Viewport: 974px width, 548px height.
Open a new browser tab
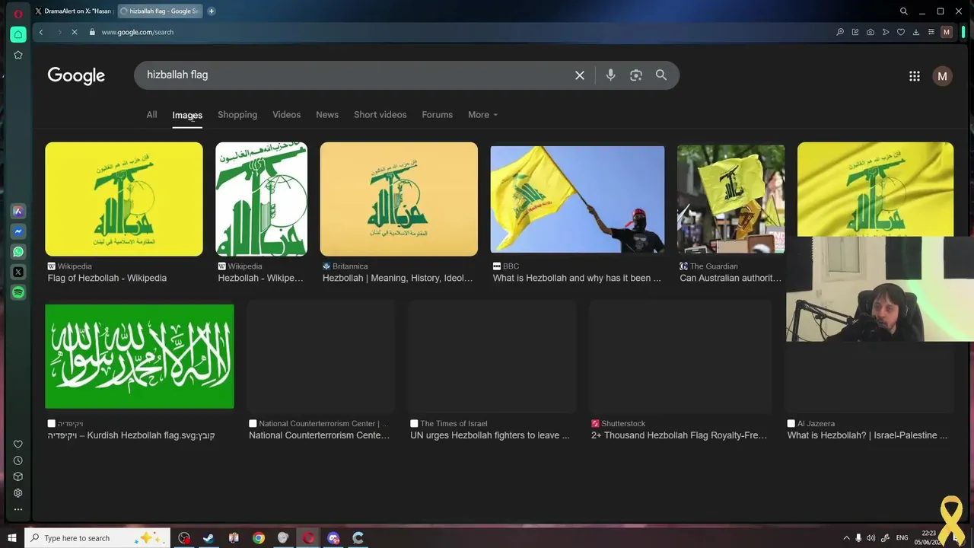212,11
